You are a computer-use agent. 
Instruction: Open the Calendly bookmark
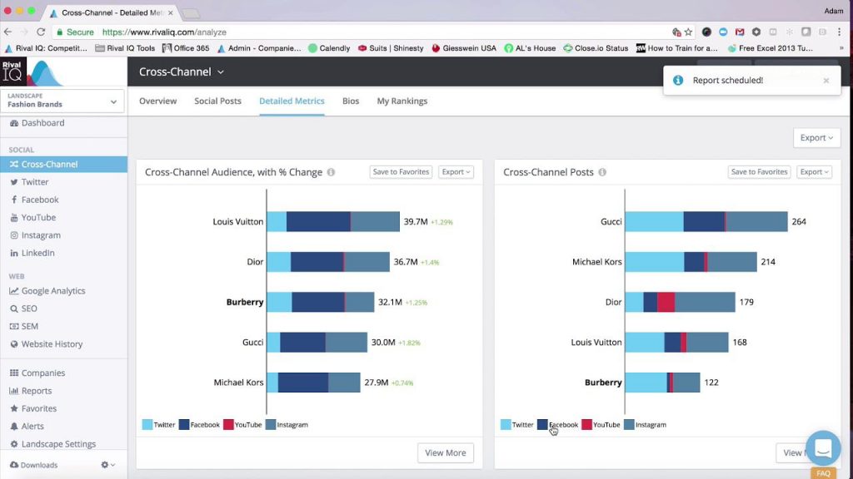(x=329, y=48)
